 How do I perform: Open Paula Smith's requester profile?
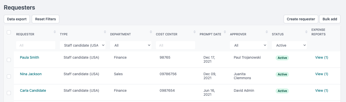click(x=30, y=57)
